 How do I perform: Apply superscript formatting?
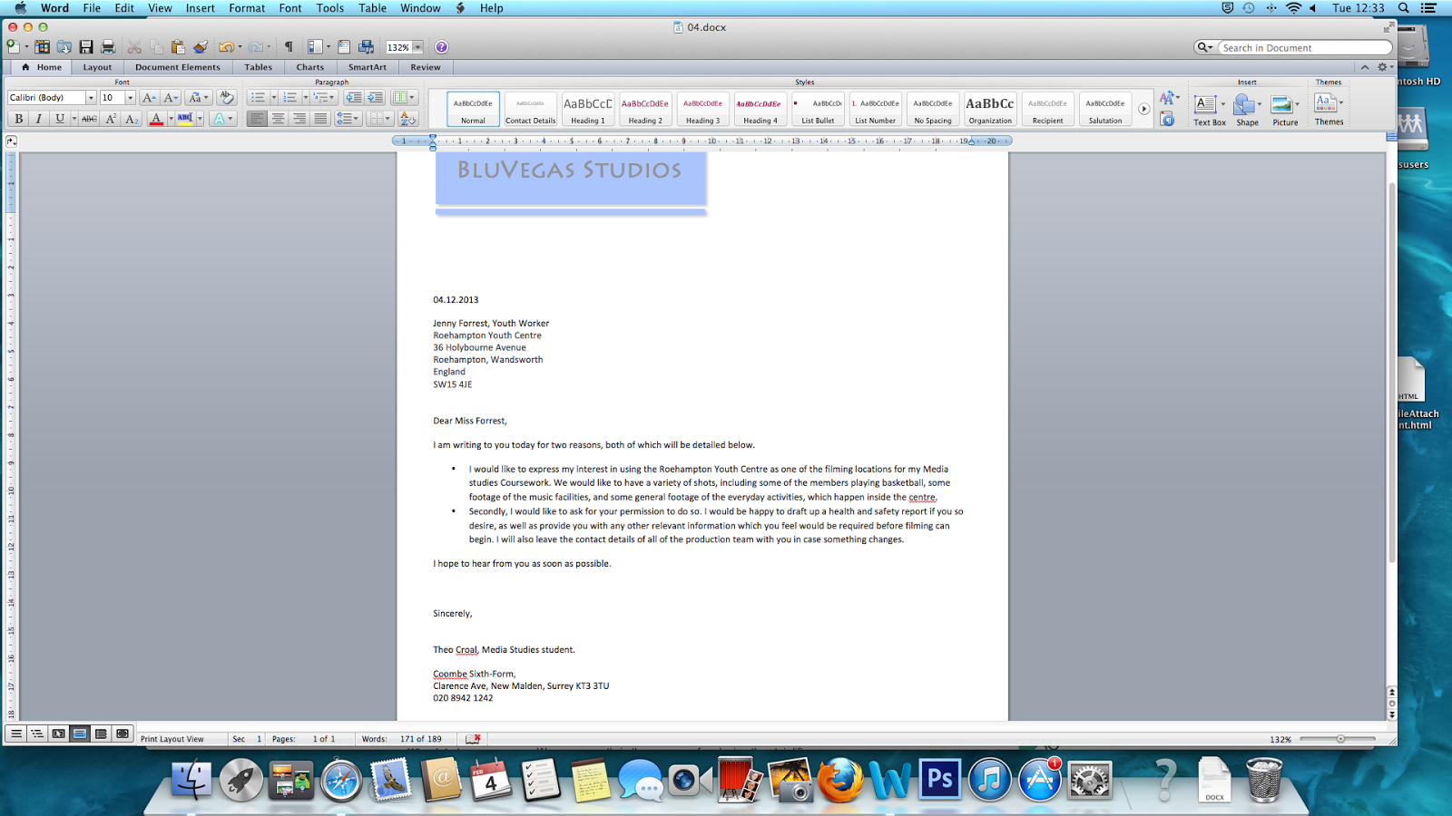(111, 119)
